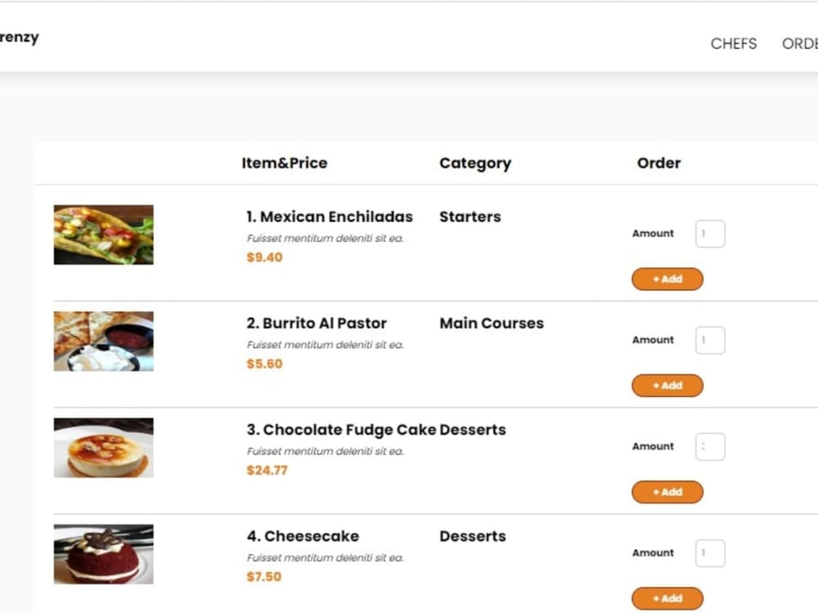
Task: Select the Chocolate Fudge Cake title
Action: coord(342,430)
